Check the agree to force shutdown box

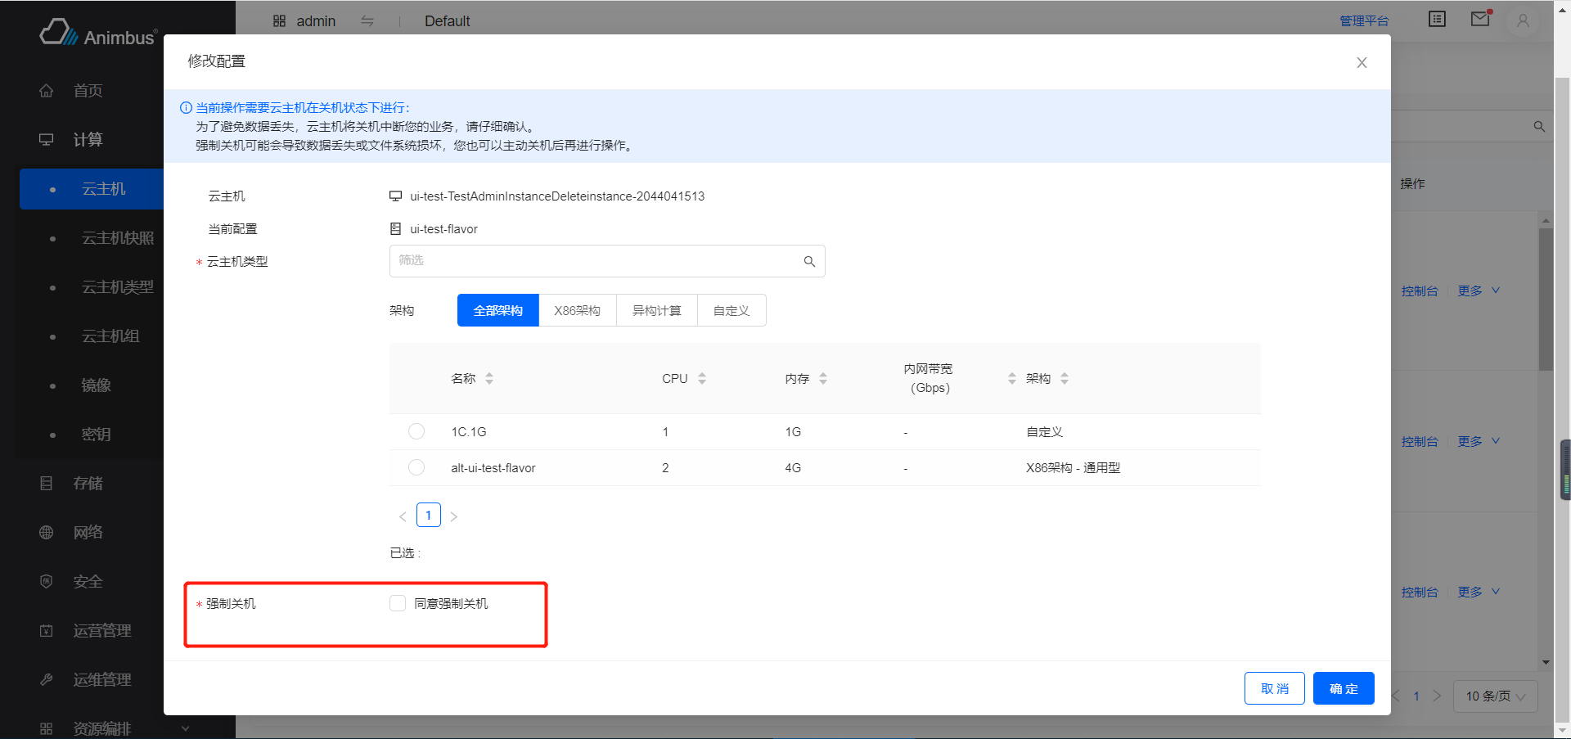click(398, 604)
